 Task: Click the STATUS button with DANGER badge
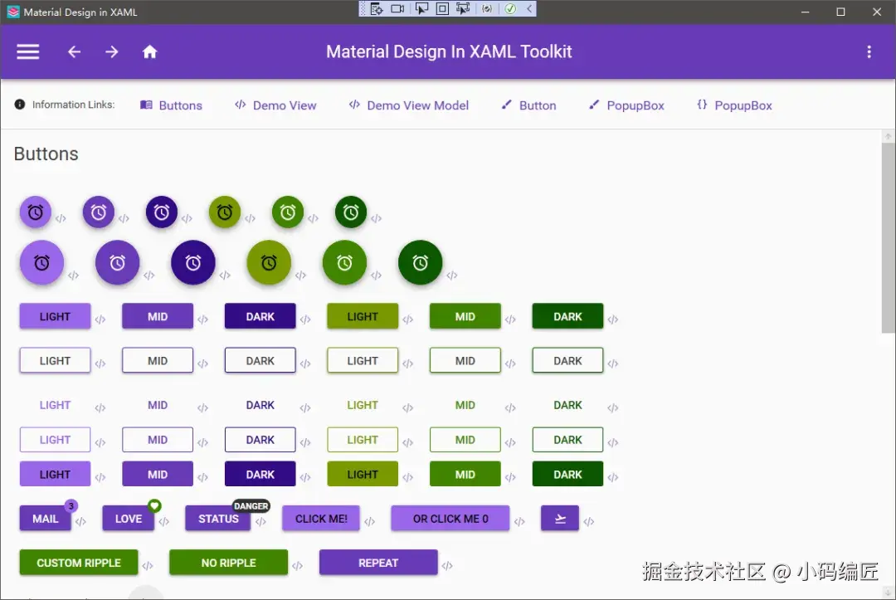(217, 519)
